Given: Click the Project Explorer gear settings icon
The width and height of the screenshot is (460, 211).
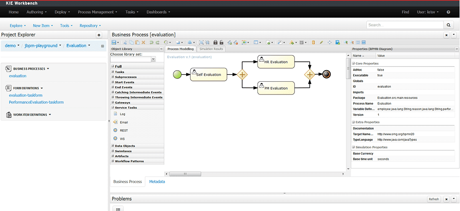Looking at the screenshot, I should point(99,35).
